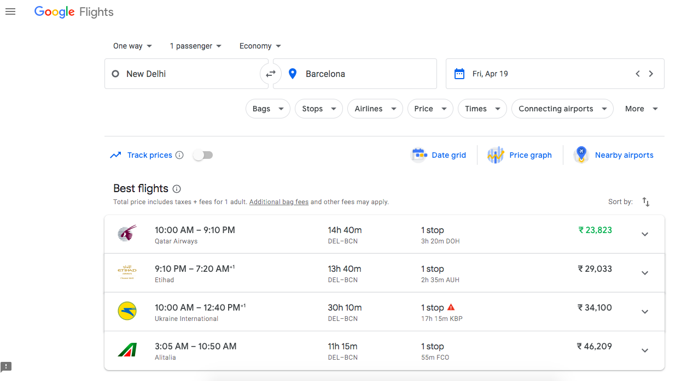Viewport: 693px width, 381px height.
Task: Click the Ukraine International logo
Action: pos(127,311)
